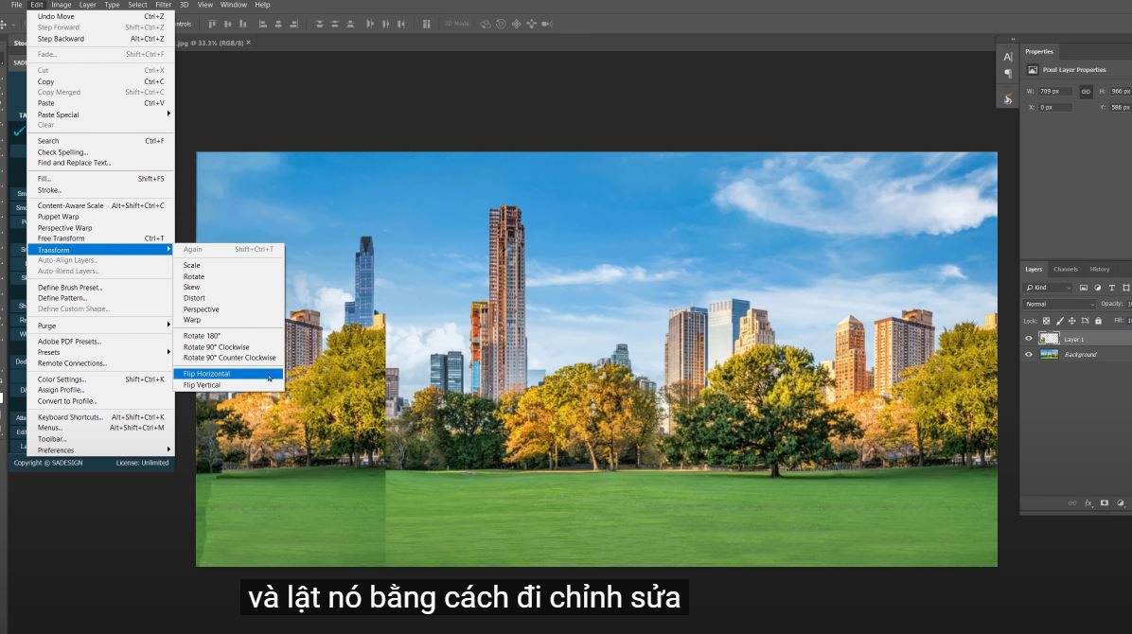The height and width of the screenshot is (634, 1132).
Task: Open the Normal blend mode dropdown
Action: pyautogui.click(x=1059, y=304)
